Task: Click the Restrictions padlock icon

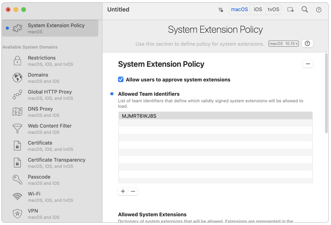Action: (x=17, y=61)
